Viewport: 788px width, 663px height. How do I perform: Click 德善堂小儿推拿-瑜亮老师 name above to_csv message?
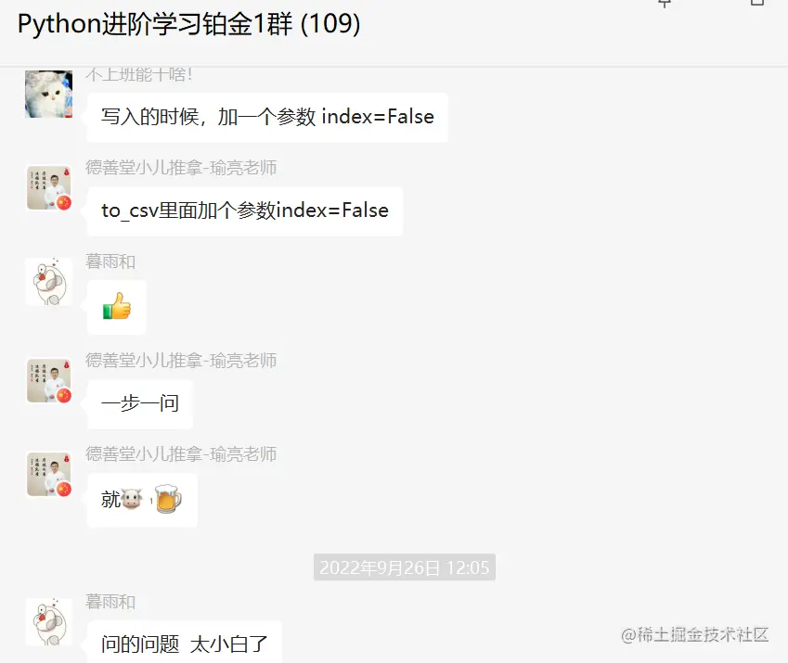pyautogui.click(x=181, y=168)
